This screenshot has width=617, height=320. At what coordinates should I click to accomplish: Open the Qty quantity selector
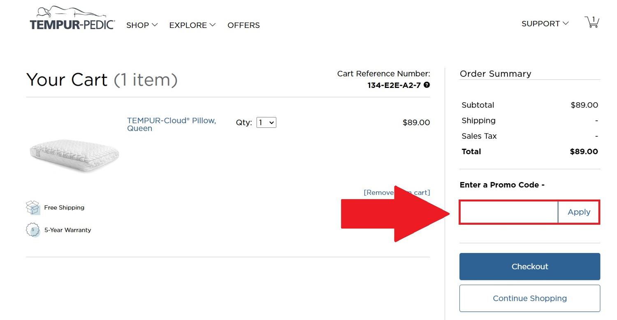point(266,122)
